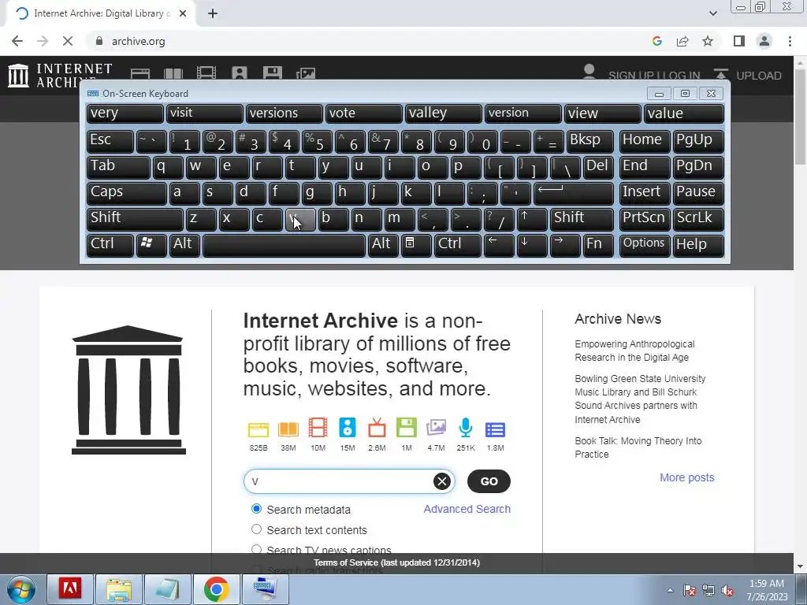Click the Help key on On-Screen Keyboard
Screen dimensions: 807x605
698,245
